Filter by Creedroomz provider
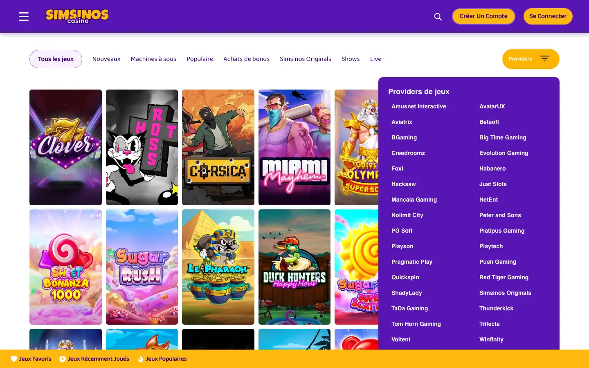Image resolution: width=589 pixels, height=368 pixels. click(408, 153)
